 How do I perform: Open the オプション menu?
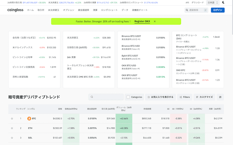click(x=68, y=10)
